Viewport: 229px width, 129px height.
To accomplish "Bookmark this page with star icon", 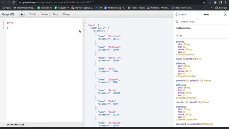I will (x=204, y=3).
